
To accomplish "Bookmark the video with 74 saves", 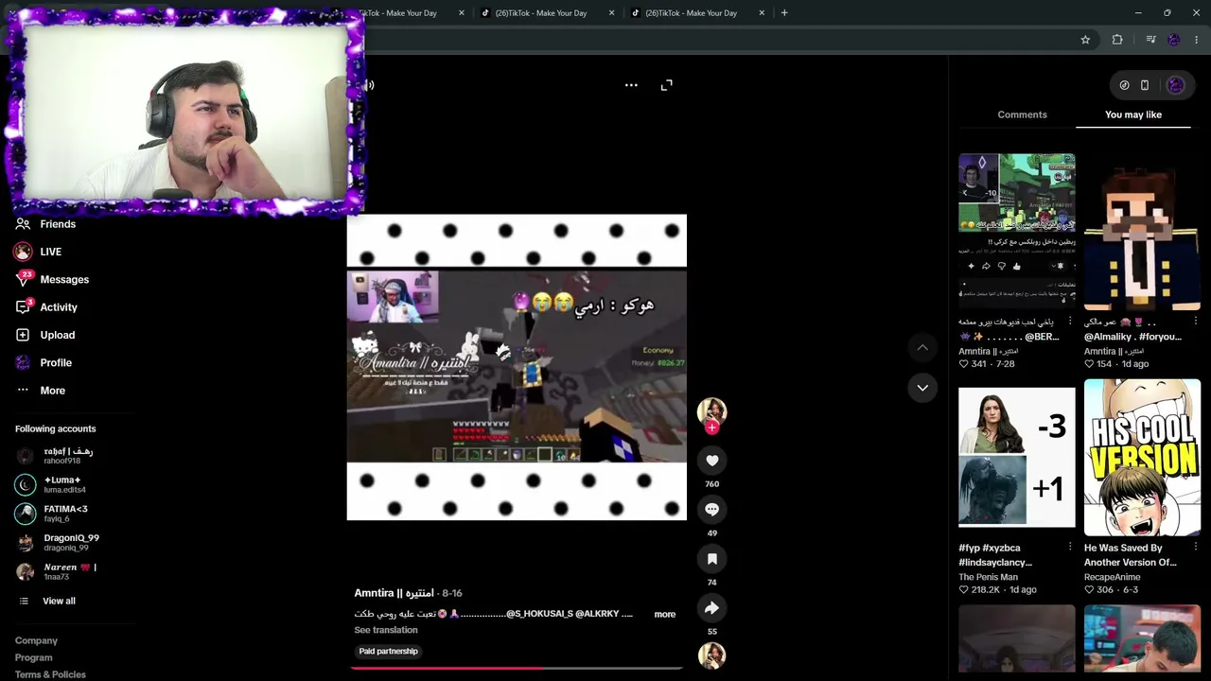I will (x=712, y=559).
